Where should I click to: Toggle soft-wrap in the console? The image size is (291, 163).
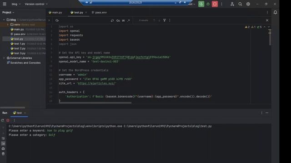coord(3,138)
